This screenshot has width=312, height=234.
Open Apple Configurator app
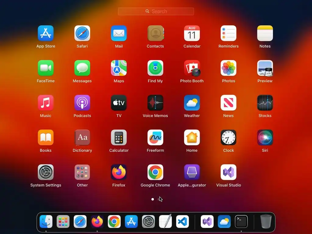click(x=192, y=172)
